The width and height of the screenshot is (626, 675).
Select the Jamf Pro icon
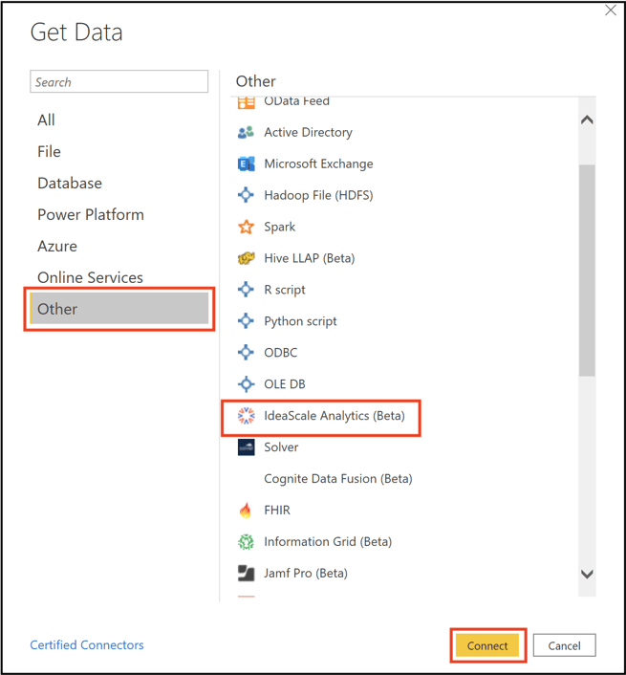246,573
